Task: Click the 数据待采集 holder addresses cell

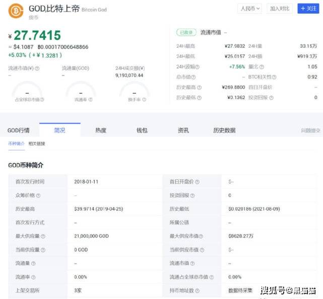Action: tap(240, 290)
